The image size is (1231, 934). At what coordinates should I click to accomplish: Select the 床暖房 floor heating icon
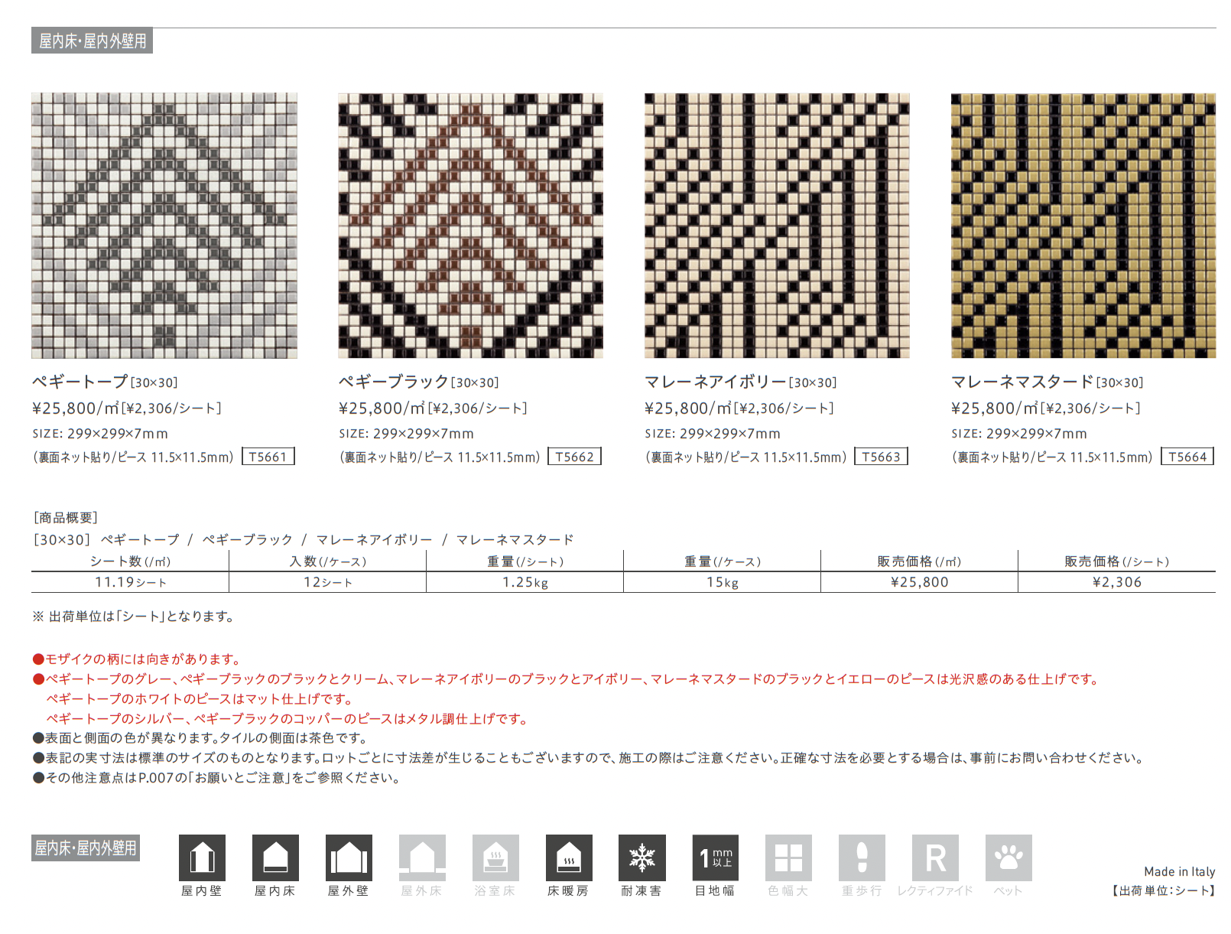click(x=569, y=858)
